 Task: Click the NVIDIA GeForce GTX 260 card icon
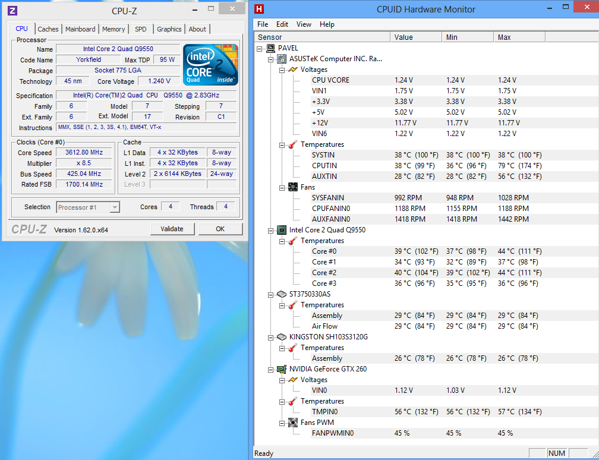pyautogui.click(x=282, y=369)
